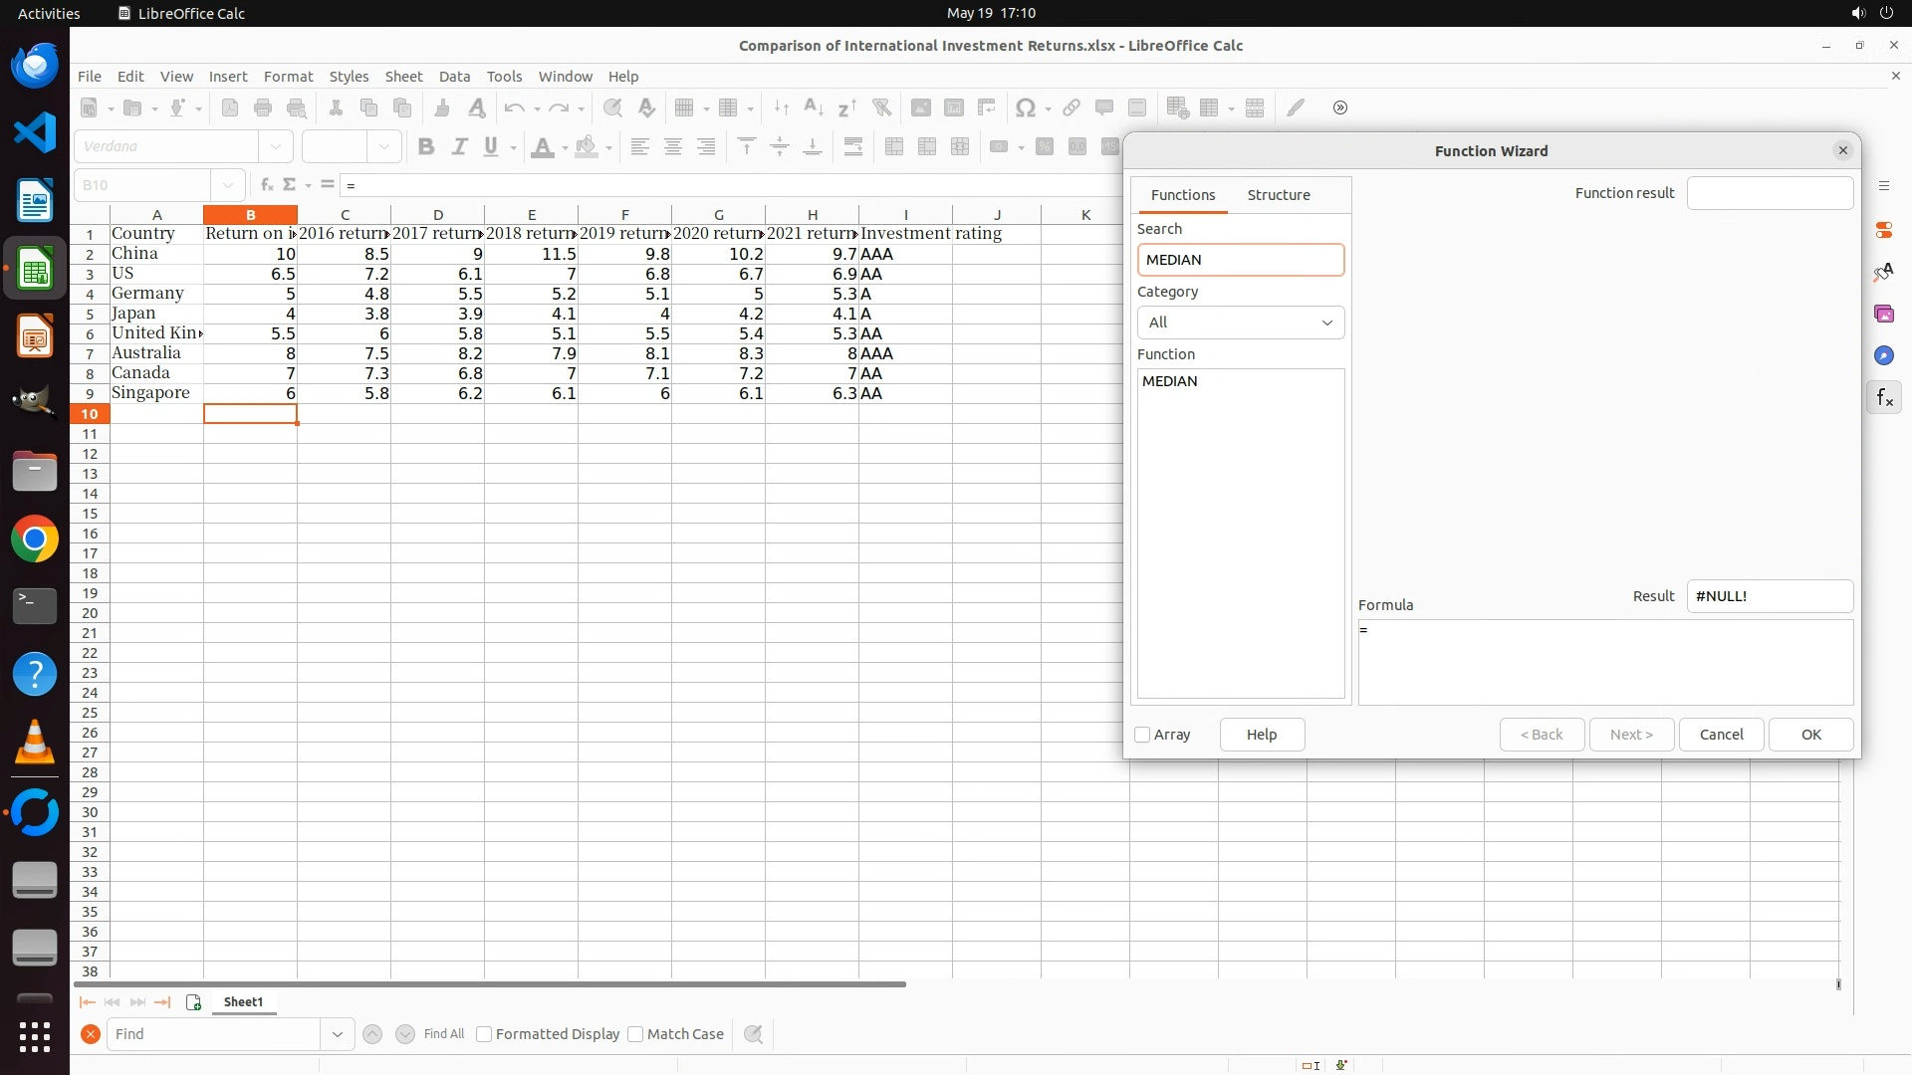
Task: Click the Print toolbar icon
Action: pyautogui.click(x=263, y=108)
